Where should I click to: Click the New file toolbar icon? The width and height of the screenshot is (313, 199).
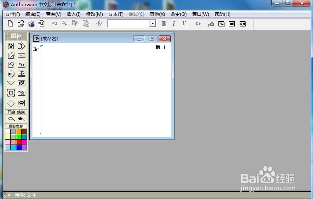click(x=10, y=24)
